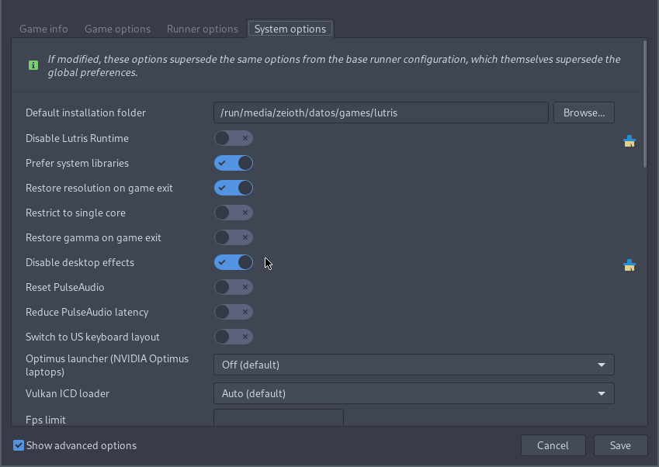Click the green info icon in the banner
The width and height of the screenshot is (659, 467).
pyautogui.click(x=32, y=65)
